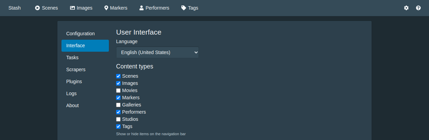The height and width of the screenshot is (140, 429).
Task: Click the Performers person icon
Action: (x=141, y=8)
